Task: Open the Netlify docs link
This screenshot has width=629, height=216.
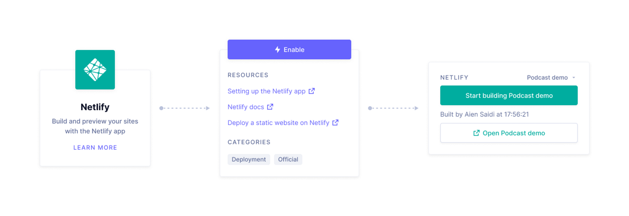Action: pos(246,107)
